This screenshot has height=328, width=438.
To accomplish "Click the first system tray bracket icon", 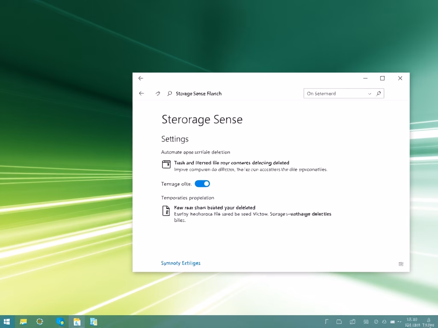I will pyautogui.click(x=326, y=322).
